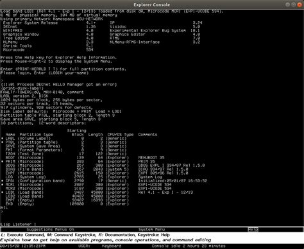Viewport: 304px width, 249px height.
Task: Select the SAVE (System Save Area) row
Action: click(x=66, y=146)
